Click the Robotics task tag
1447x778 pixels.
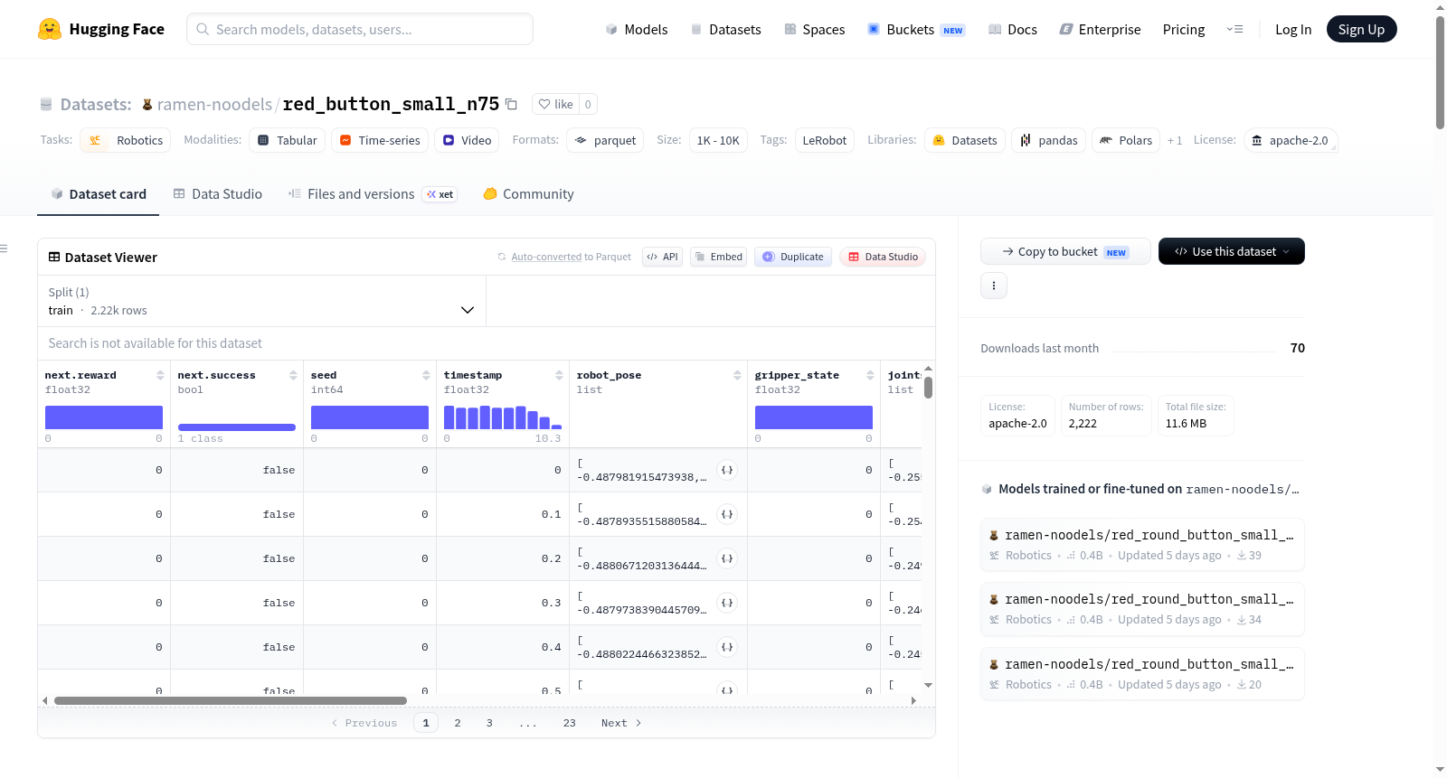point(126,140)
